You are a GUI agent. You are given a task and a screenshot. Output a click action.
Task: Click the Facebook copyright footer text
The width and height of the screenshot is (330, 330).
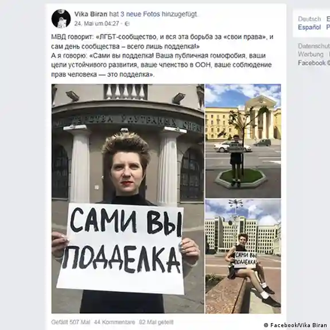pos(314,63)
